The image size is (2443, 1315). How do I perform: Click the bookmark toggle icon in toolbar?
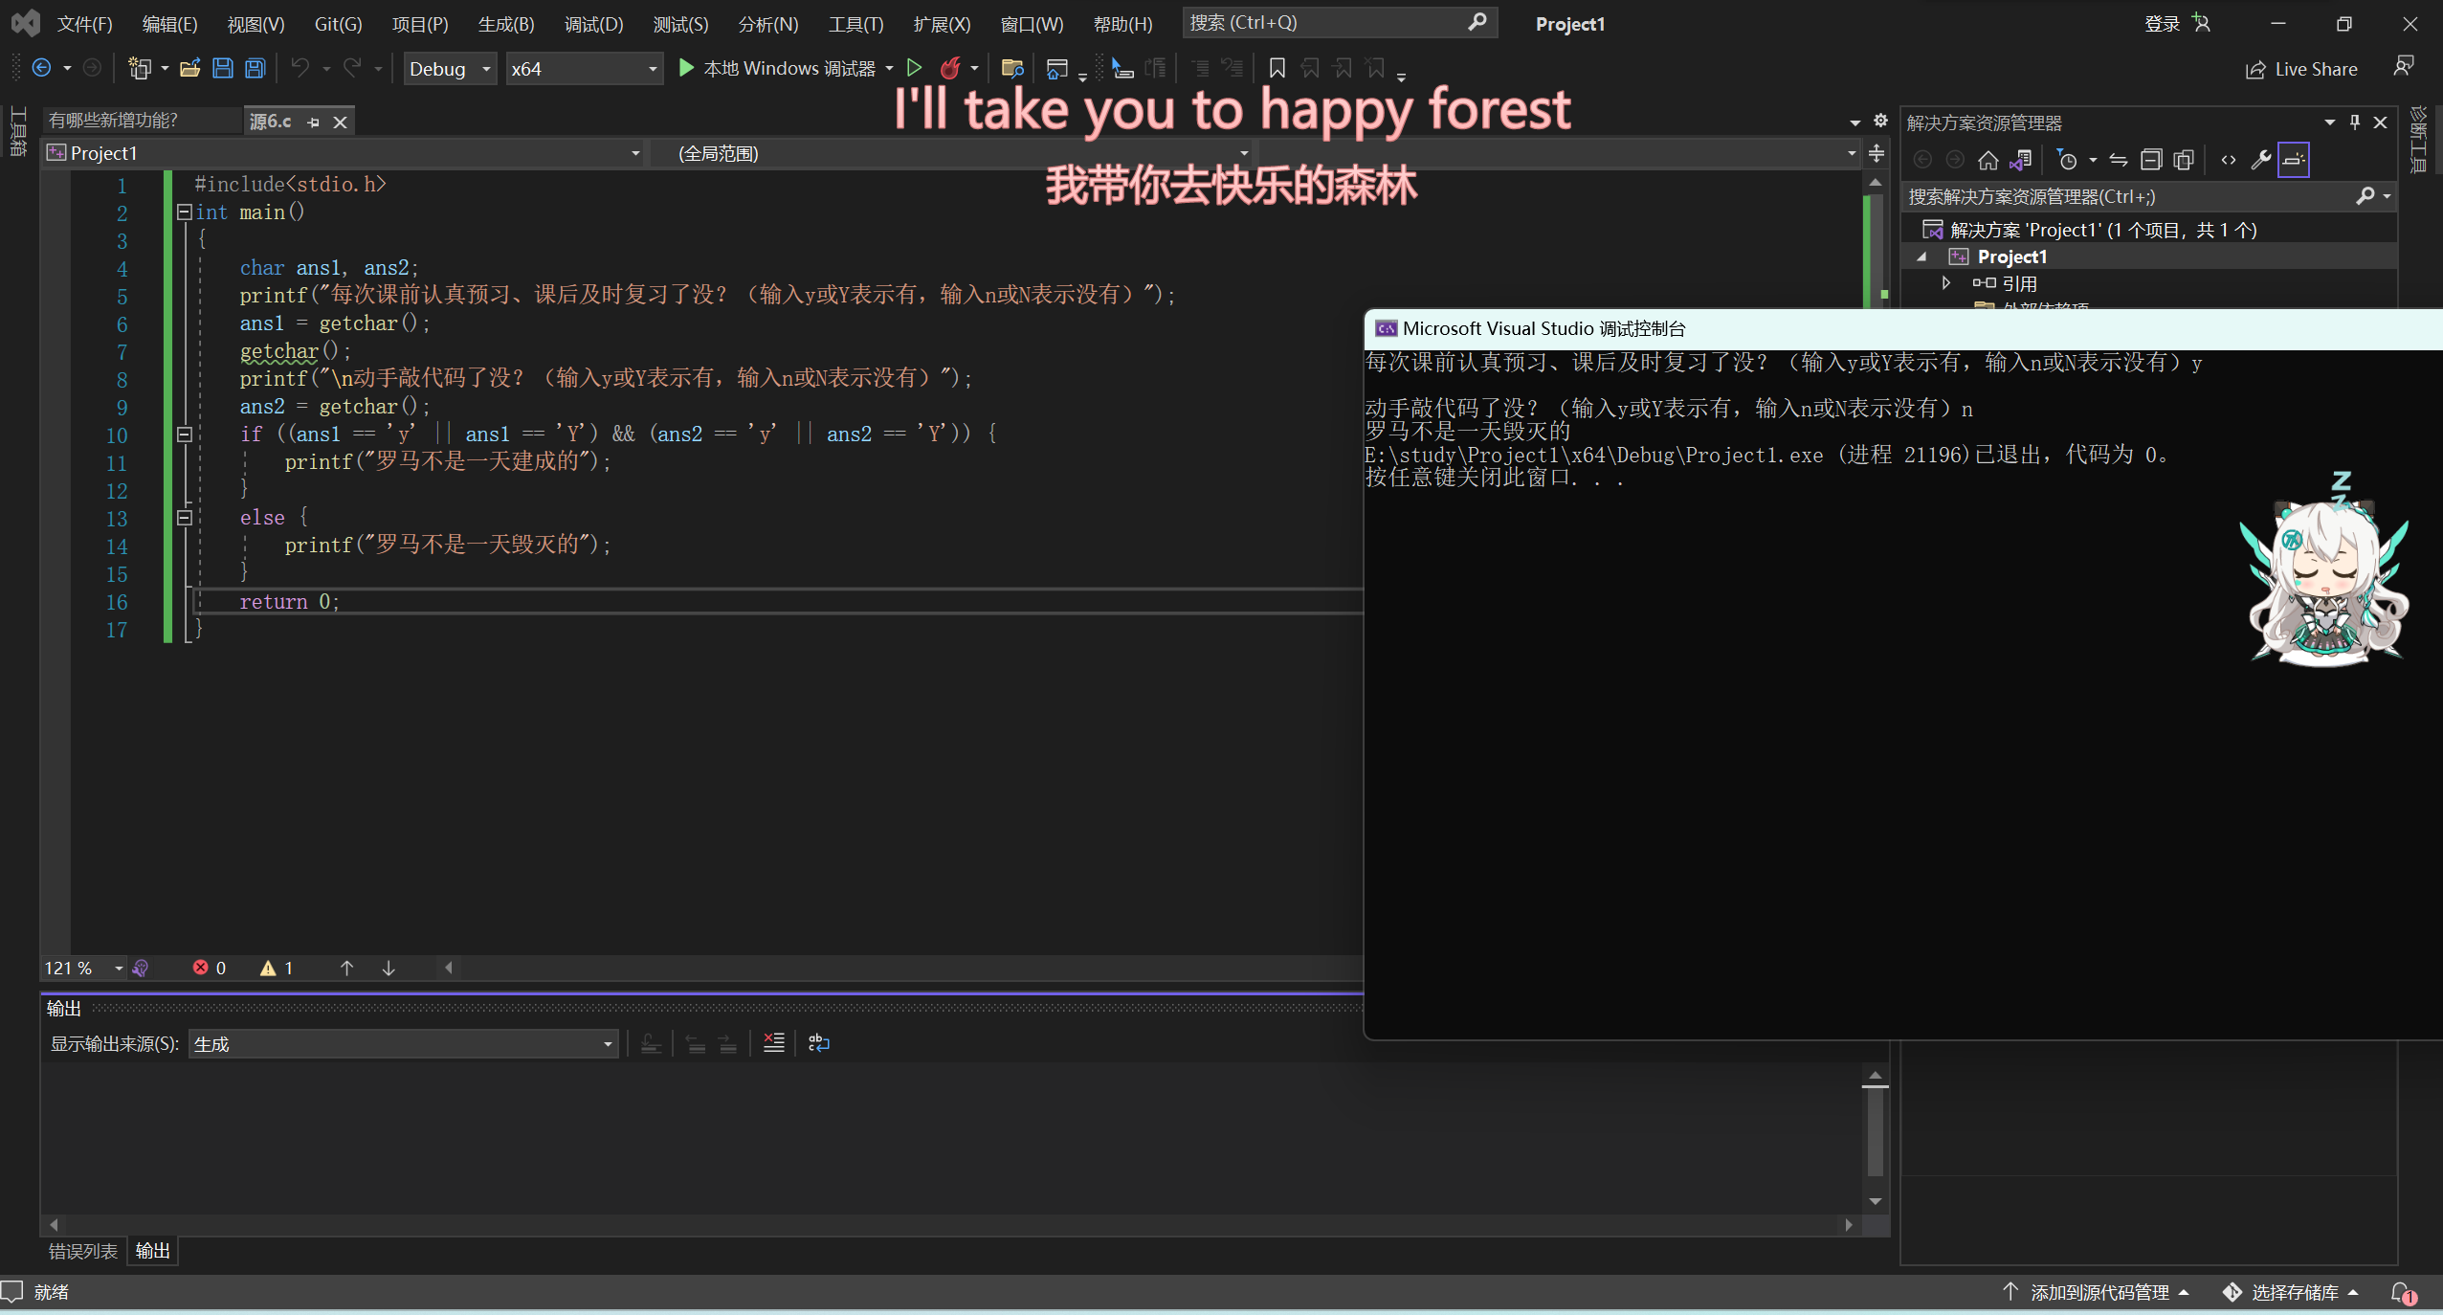(1277, 68)
